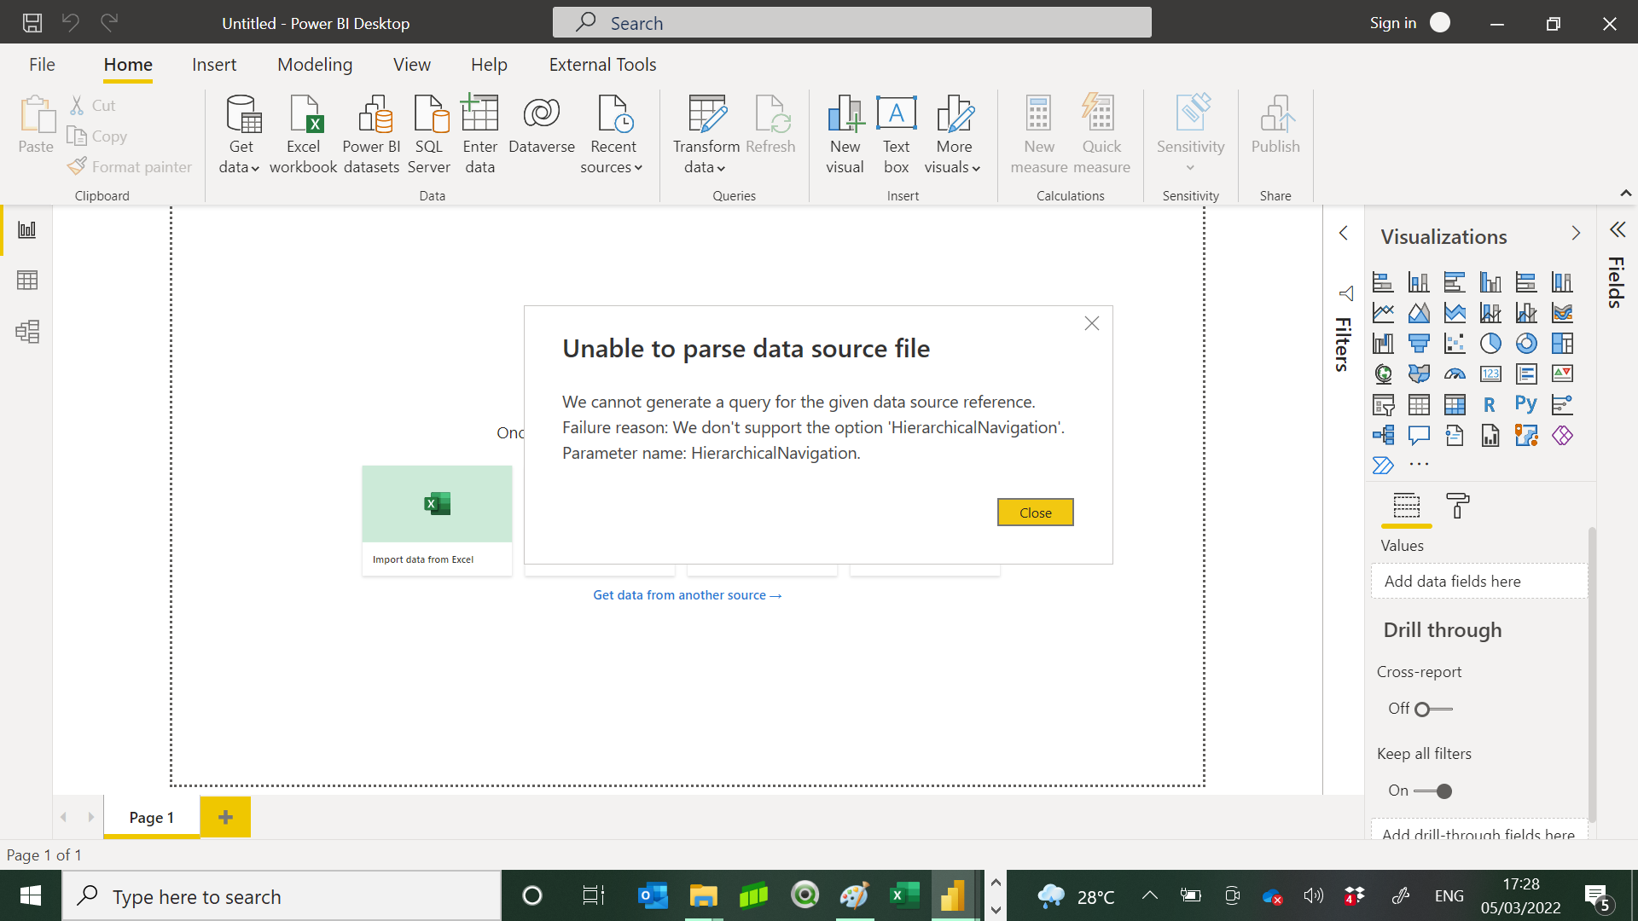This screenshot has width=1638, height=921.
Task: Dismiss error dialog with X
Action: pos(1092,323)
